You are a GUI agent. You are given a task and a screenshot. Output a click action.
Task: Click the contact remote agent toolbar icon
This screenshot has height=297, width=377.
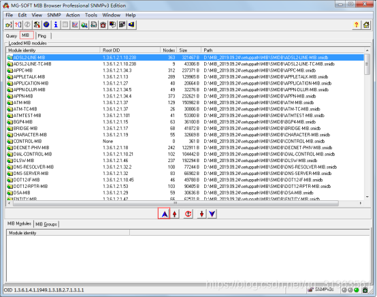(9, 25)
